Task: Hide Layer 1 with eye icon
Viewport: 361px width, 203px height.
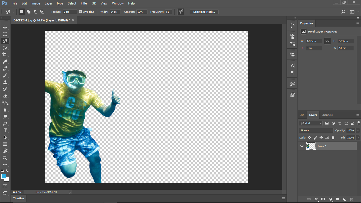Action: [x=302, y=146]
